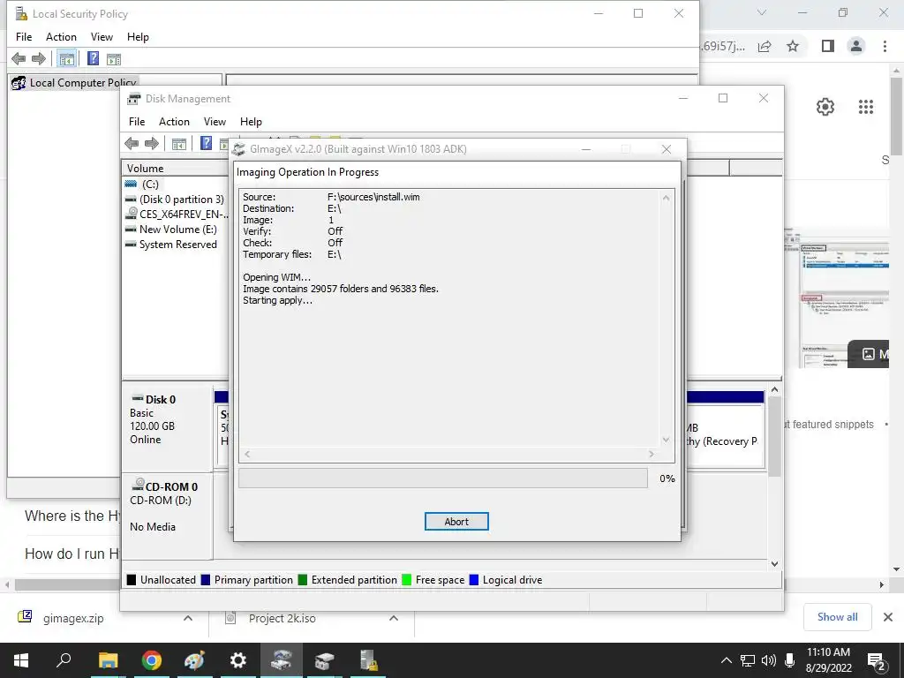Expand gimagex.zip download options chevron

pyautogui.click(x=188, y=618)
